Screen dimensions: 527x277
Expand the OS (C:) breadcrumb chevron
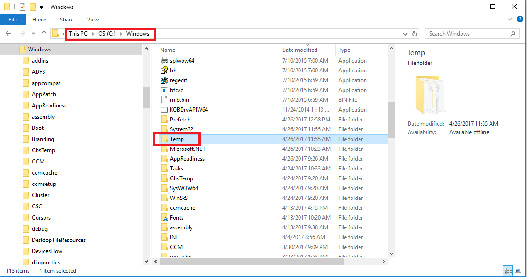121,34
